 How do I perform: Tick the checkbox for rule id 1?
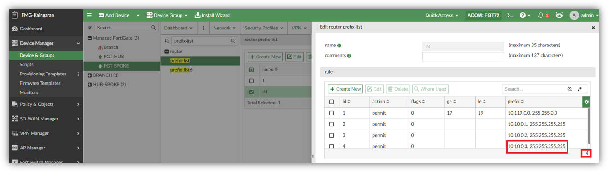(332, 113)
